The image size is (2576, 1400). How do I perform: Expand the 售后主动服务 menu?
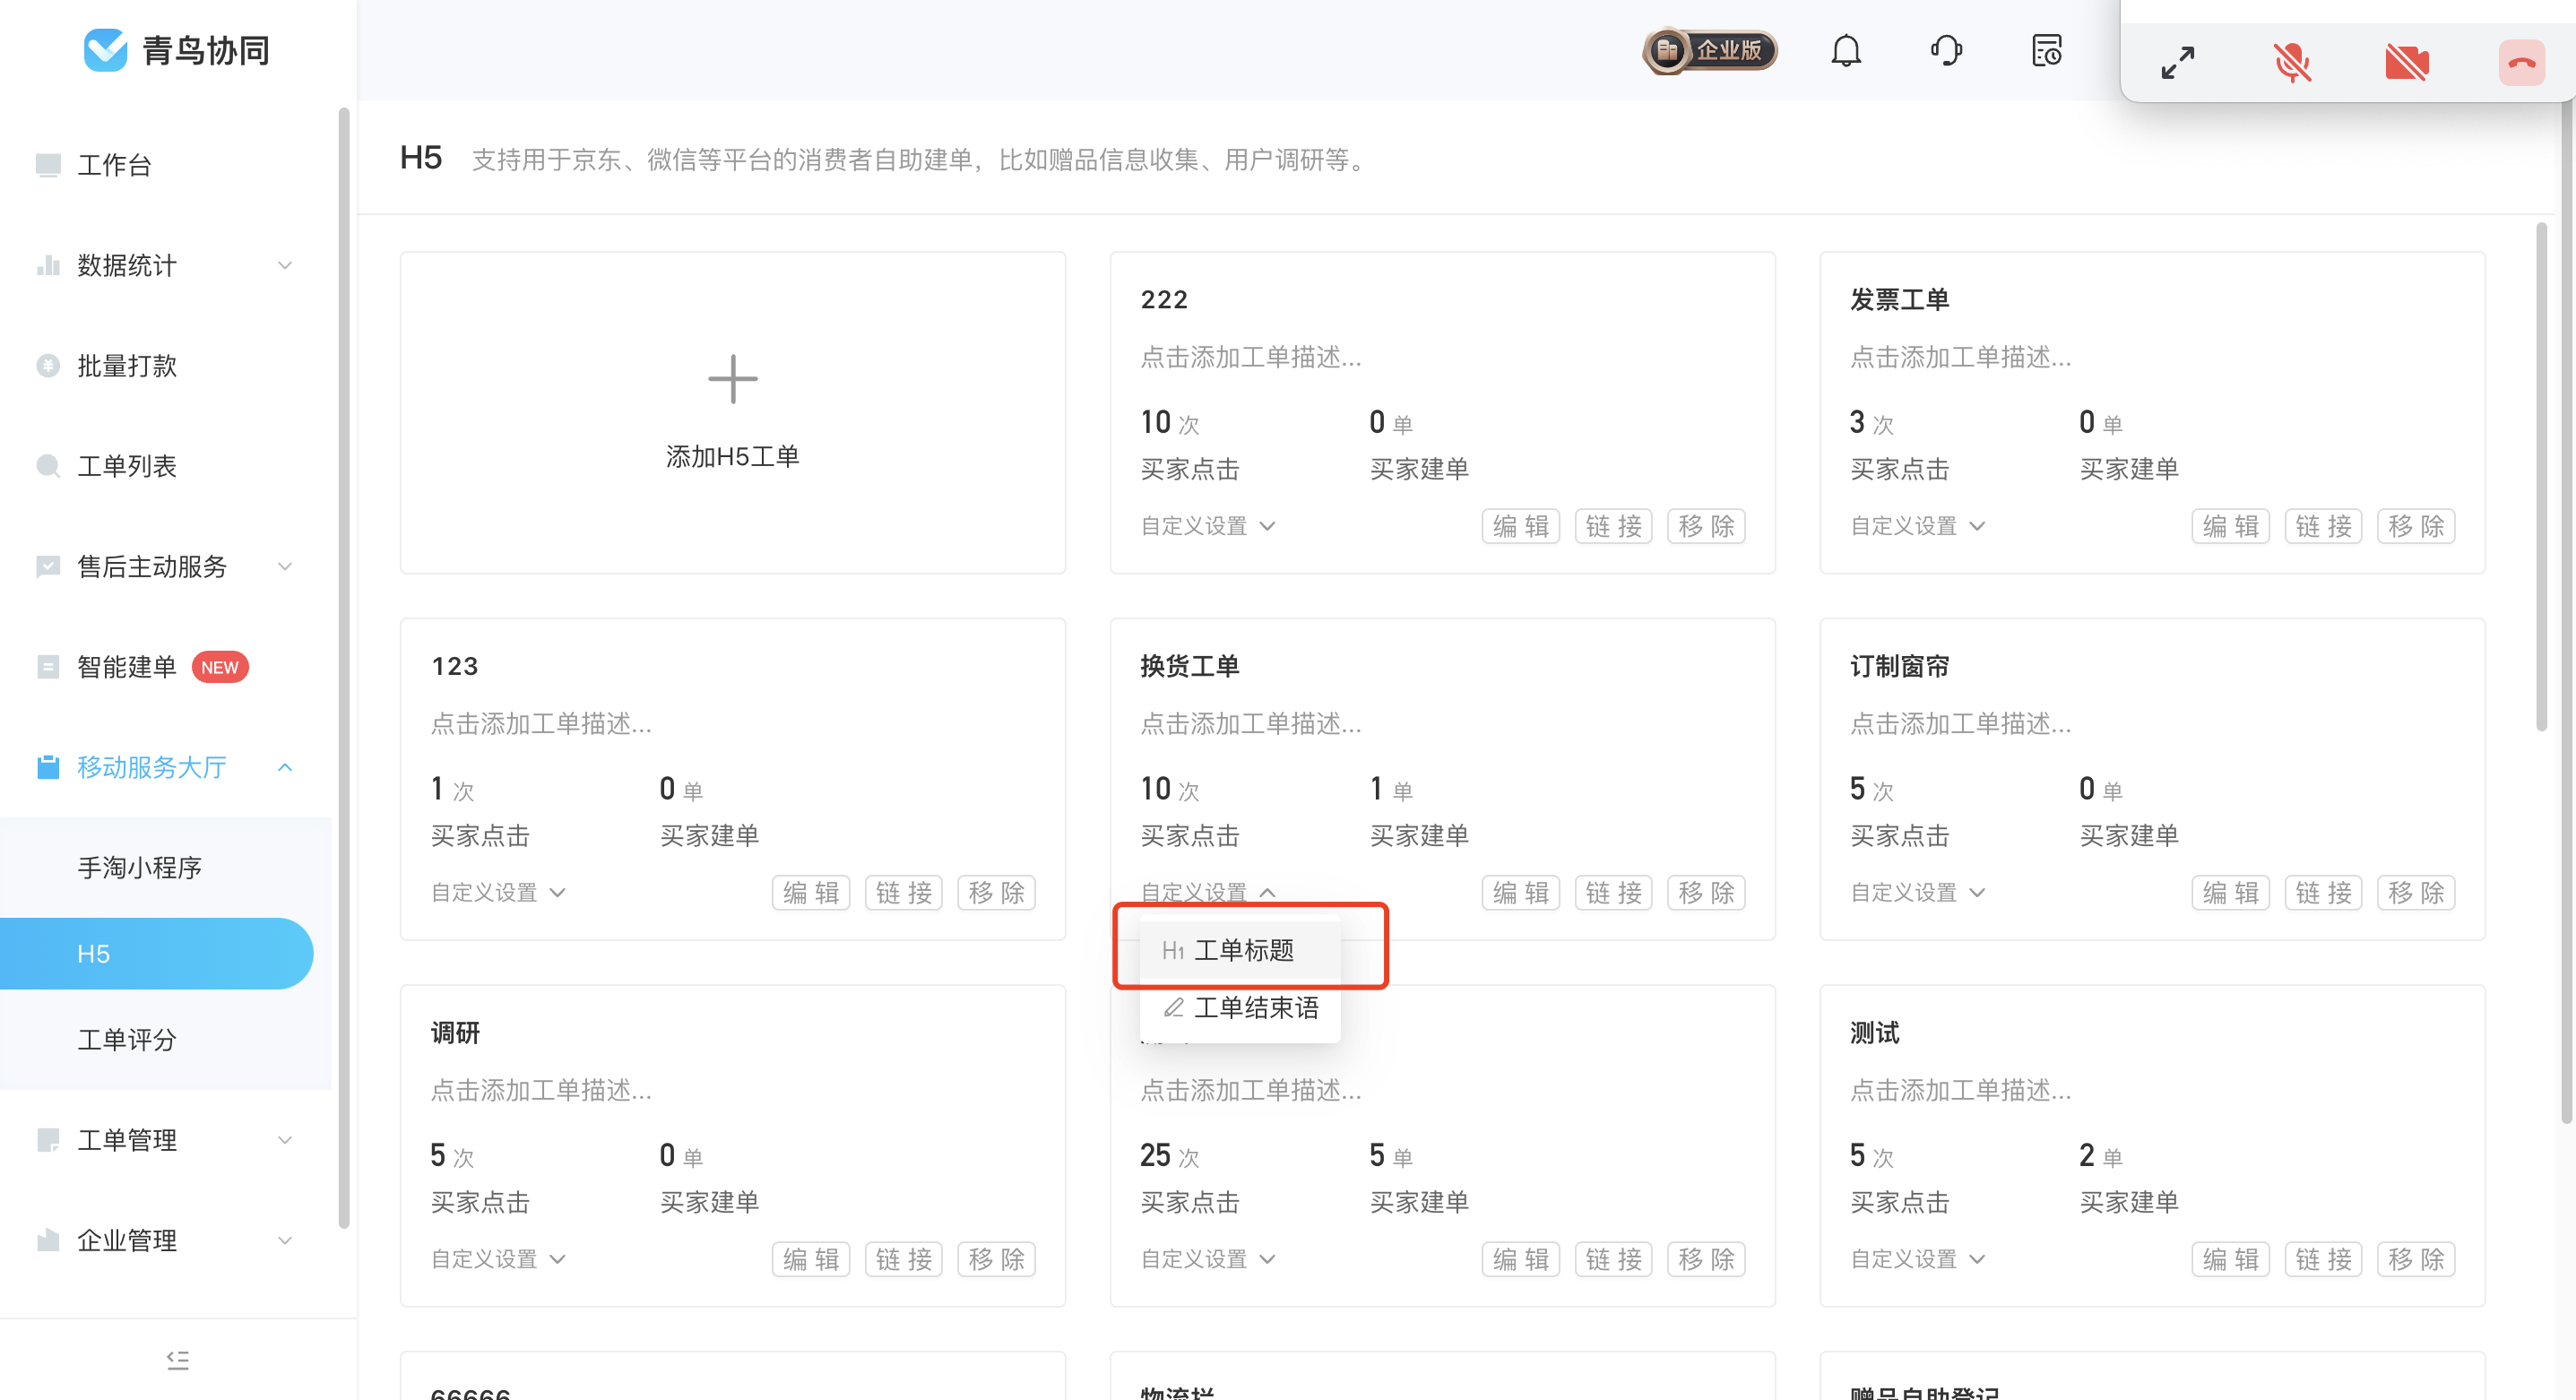[x=166, y=567]
